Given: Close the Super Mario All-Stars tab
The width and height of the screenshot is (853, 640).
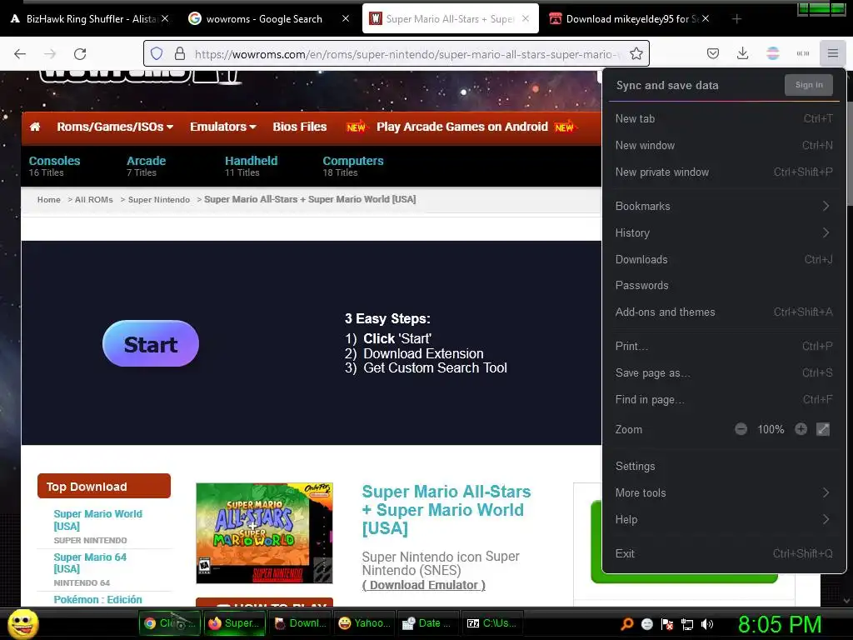Looking at the screenshot, I should coord(526,18).
